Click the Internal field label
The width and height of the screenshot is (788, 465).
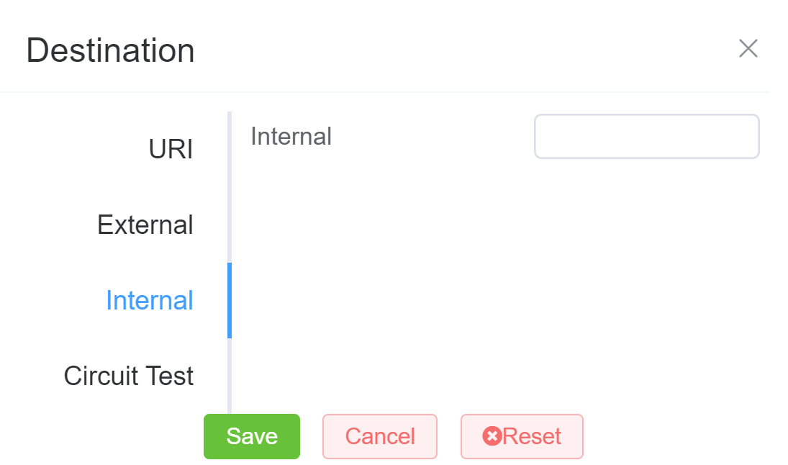(x=291, y=137)
